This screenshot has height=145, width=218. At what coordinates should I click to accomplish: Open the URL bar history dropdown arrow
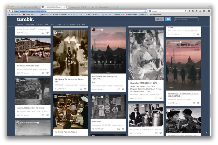point(143,11)
